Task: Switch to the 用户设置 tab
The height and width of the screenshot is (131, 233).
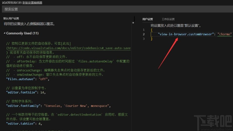Action: point(148,19)
